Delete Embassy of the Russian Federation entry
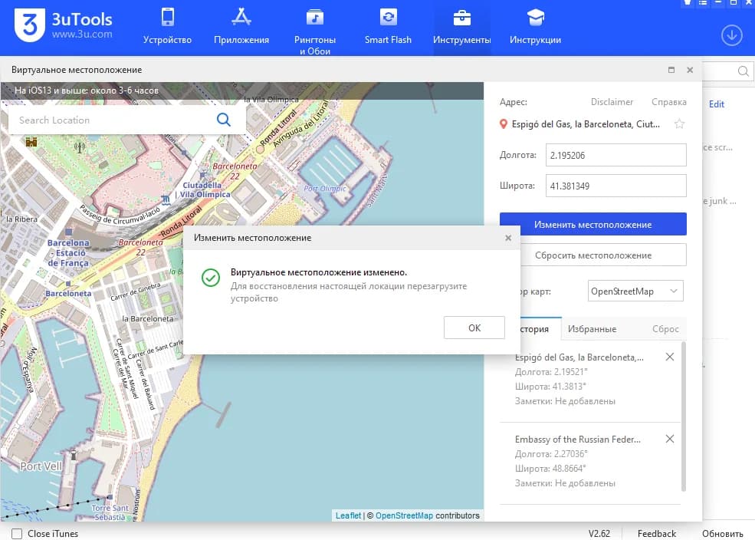This screenshot has height=540, width=755. tap(669, 439)
